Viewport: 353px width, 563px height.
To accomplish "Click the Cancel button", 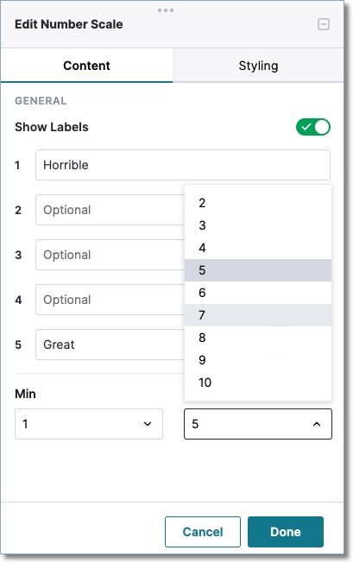I will tap(203, 532).
